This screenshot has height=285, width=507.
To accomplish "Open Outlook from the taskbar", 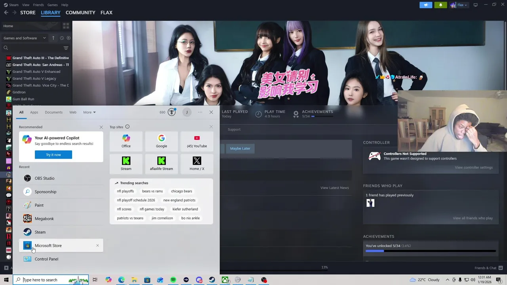I will (160, 280).
